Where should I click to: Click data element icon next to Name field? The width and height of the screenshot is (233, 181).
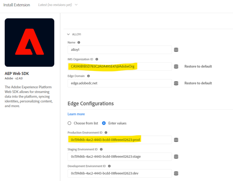(x=176, y=50)
